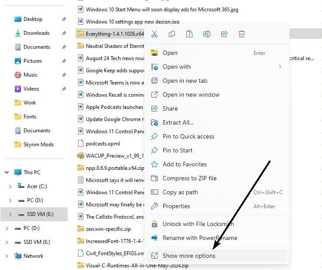Viewport: 322px width, 270px height.
Task: Select The Callisto Protocol file
Action: [x=115, y=217]
